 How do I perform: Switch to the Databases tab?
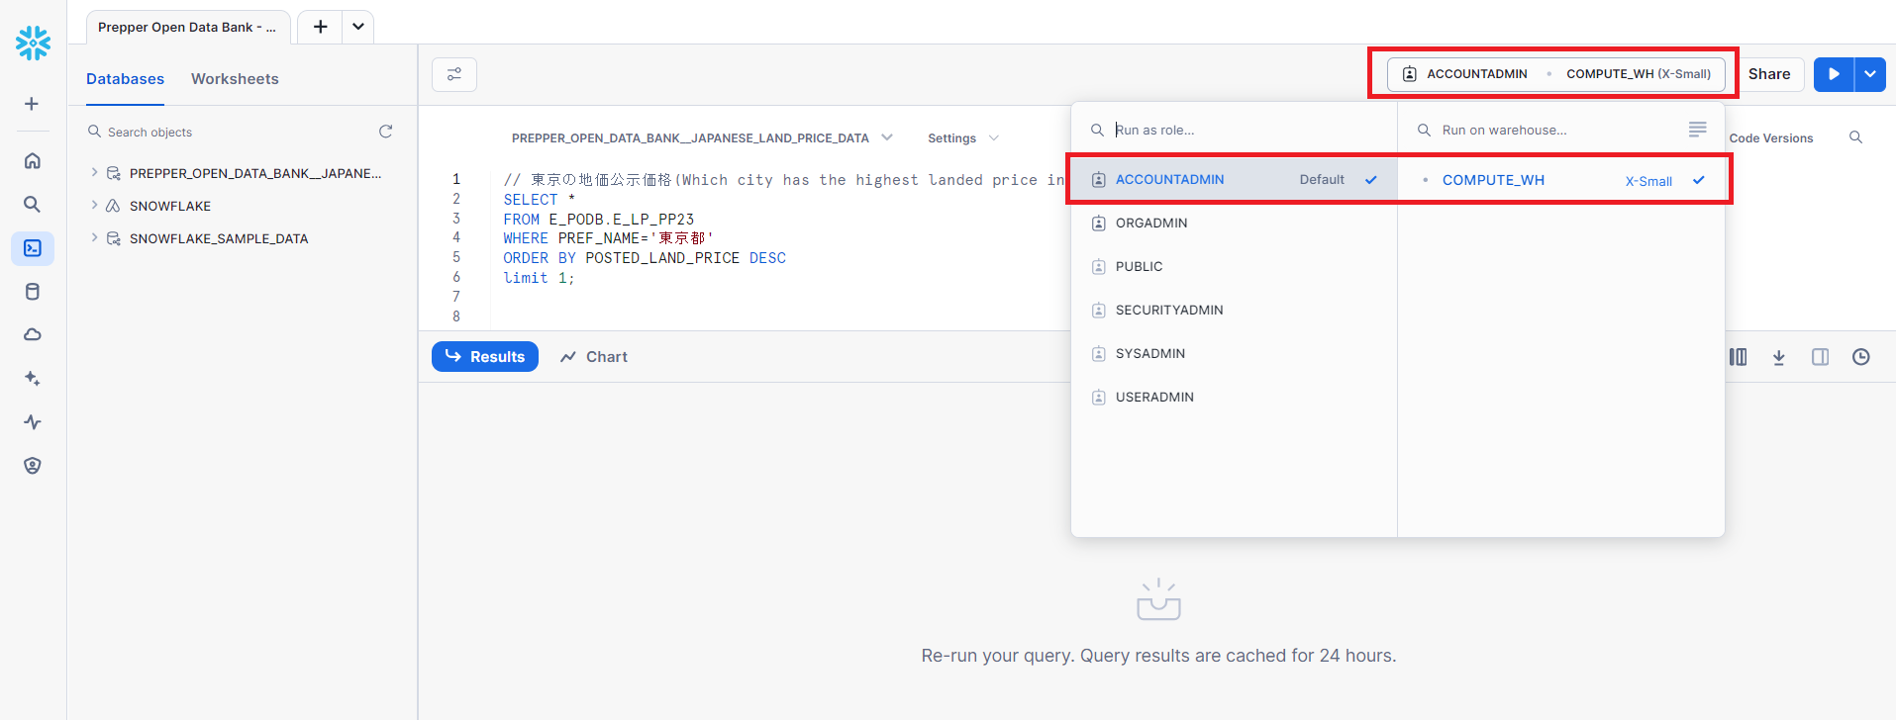coord(125,79)
